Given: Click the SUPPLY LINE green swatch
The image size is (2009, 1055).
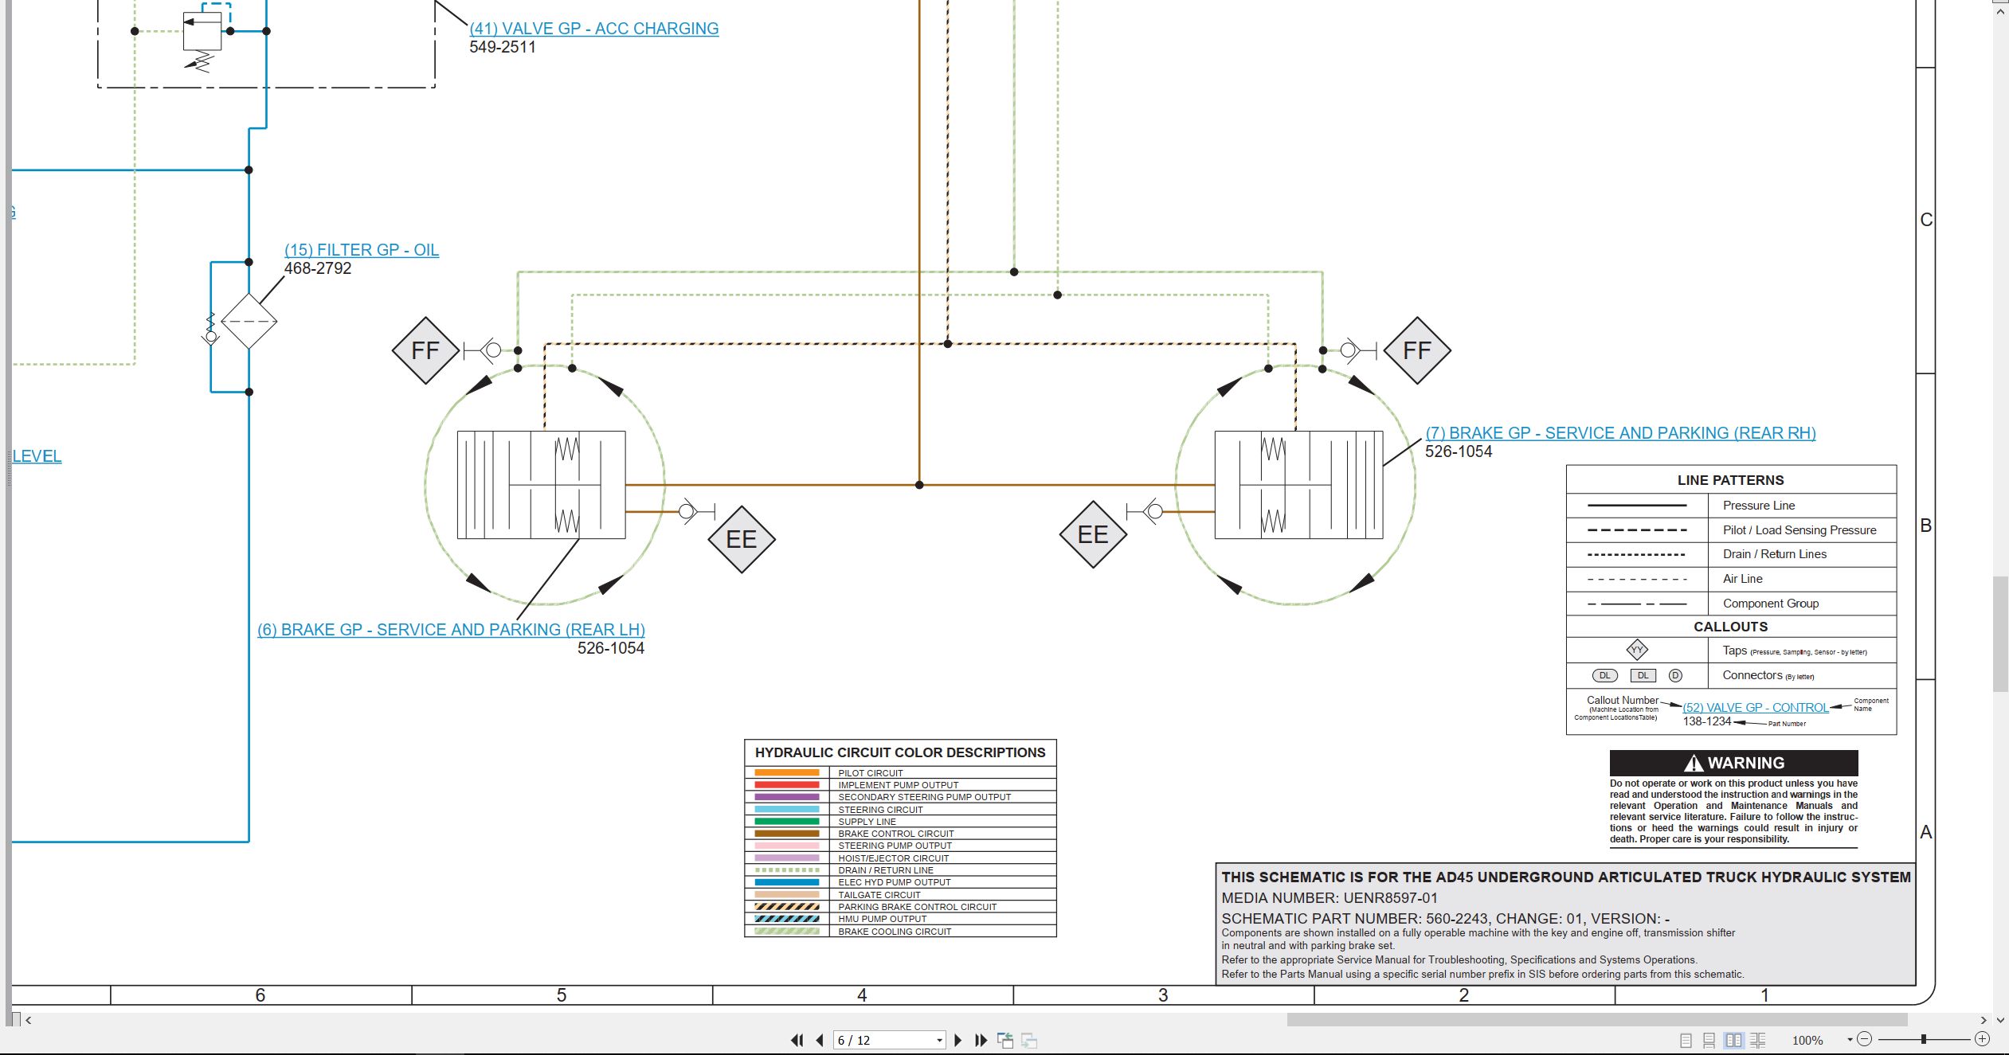Looking at the screenshot, I should [x=786, y=822].
